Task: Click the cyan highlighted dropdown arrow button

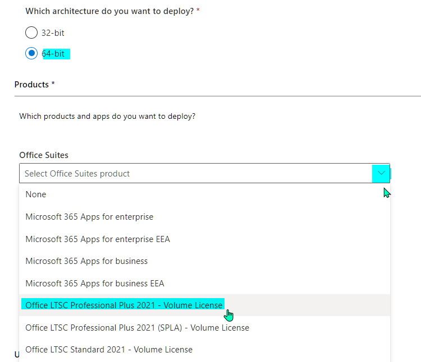Action: (381, 173)
